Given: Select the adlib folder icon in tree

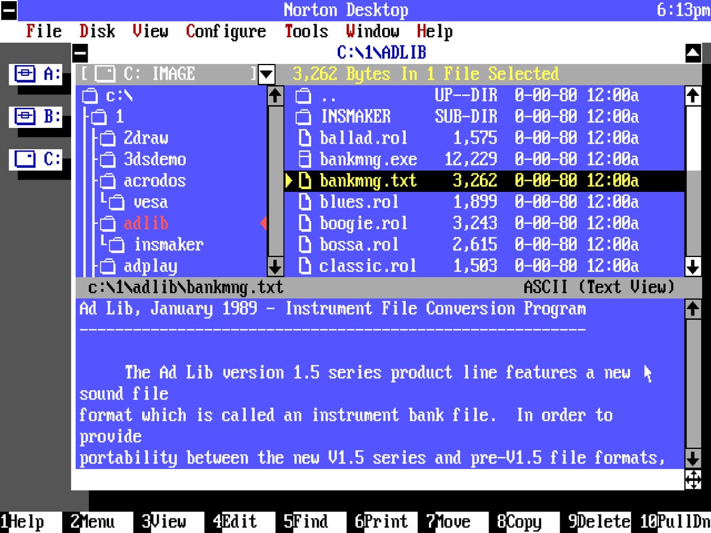Looking at the screenshot, I should tap(107, 223).
